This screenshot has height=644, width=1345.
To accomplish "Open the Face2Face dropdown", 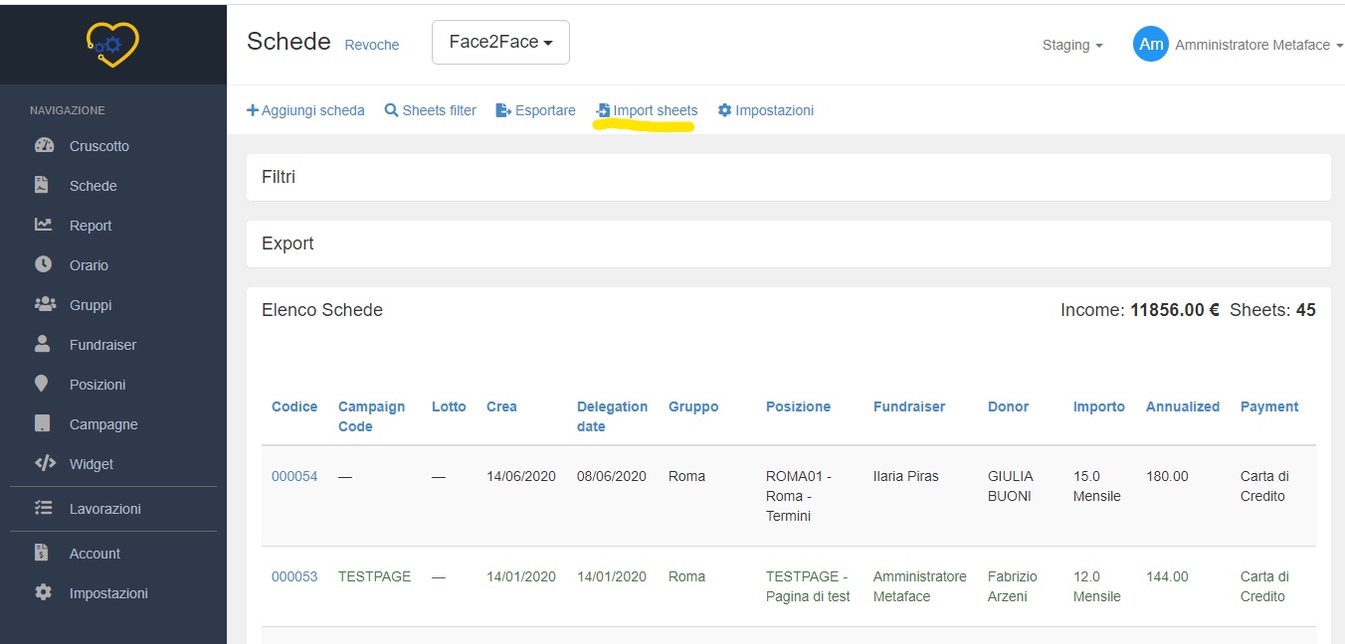I will (x=500, y=43).
